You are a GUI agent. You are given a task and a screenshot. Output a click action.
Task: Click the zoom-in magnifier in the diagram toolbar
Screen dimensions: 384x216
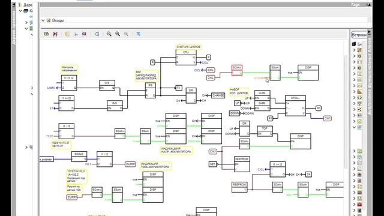click(x=118, y=34)
